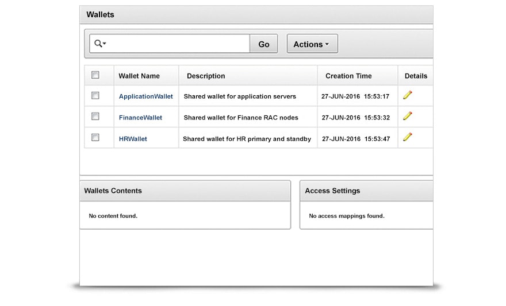
Task: Check the ApplicationWallet row checkbox
Action: [x=95, y=95]
